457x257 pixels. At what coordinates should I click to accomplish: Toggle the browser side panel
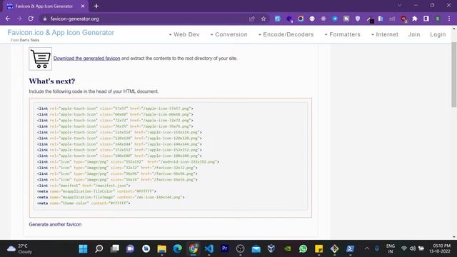pos(426,19)
